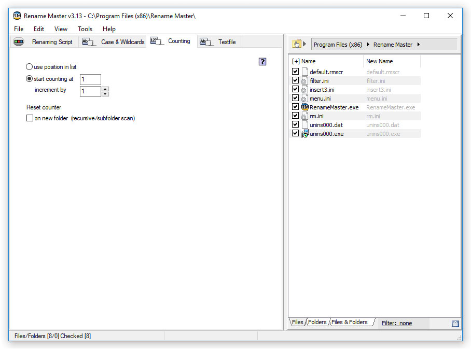The width and height of the screenshot is (471, 349).
Task: Click the insert3.ini gear file icon
Action: pos(304,90)
